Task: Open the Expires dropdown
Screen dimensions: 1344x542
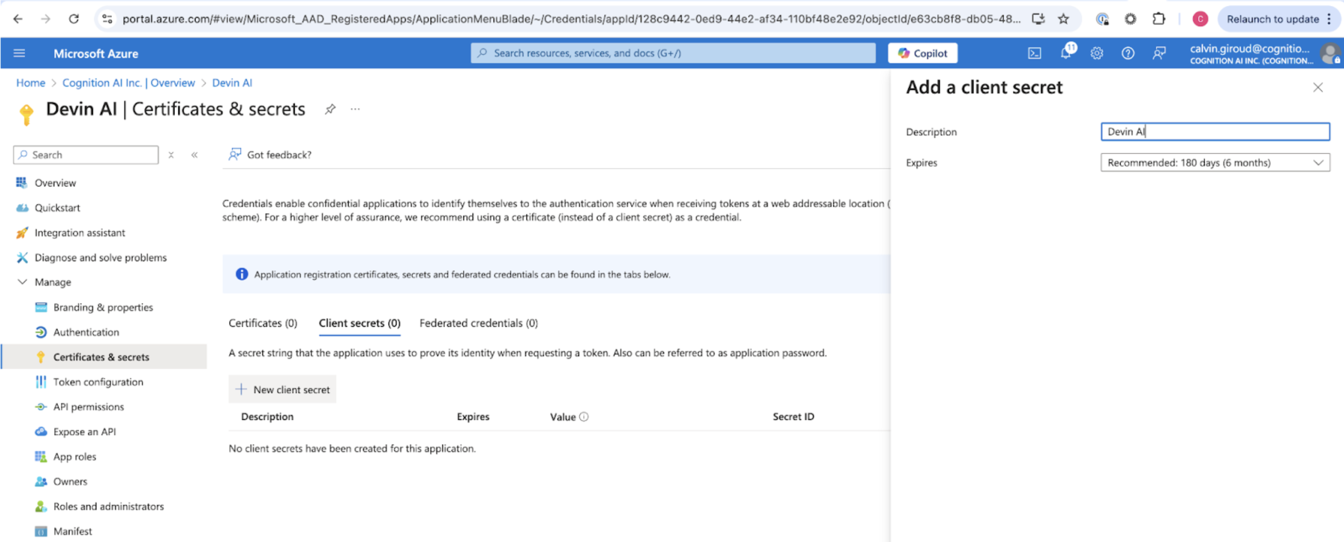Action: click(x=1215, y=163)
